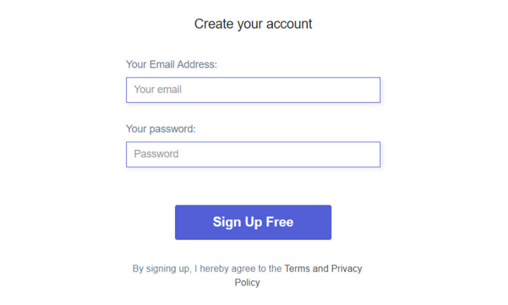Screen dimensions: 508x305
Task: Click the word "account" in the page heading
Action: click(x=290, y=24)
